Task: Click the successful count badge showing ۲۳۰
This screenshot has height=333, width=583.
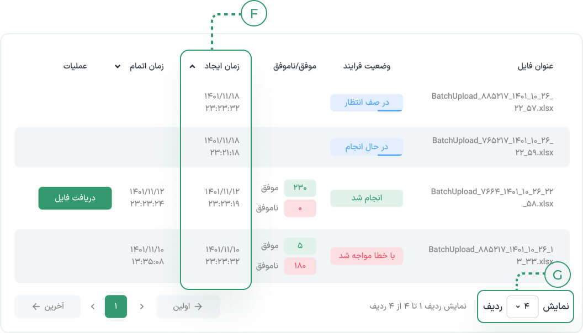Action: point(300,188)
